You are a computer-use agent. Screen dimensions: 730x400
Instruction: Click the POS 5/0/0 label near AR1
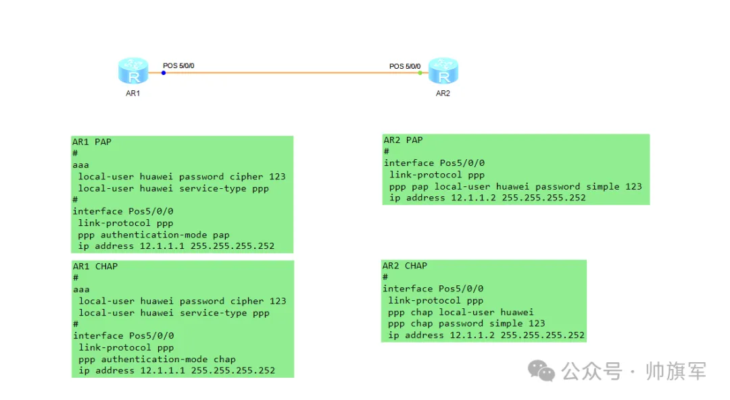tap(178, 65)
